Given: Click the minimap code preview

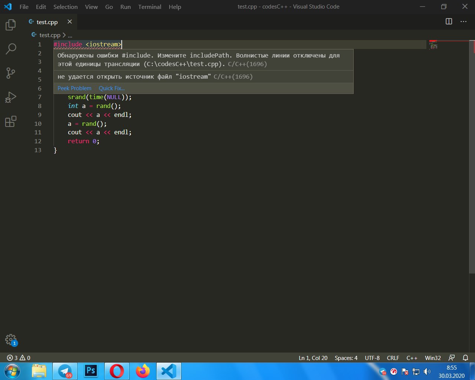Looking at the screenshot, I should click(433, 46).
